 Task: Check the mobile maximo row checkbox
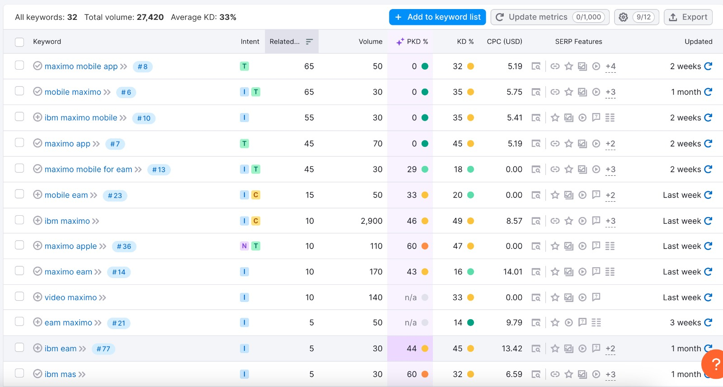click(x=19, y=91)
